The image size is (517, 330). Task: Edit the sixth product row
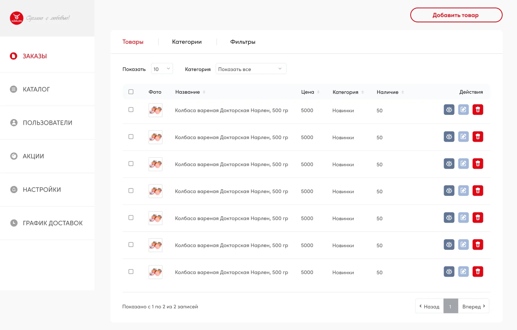click(463, 245)
